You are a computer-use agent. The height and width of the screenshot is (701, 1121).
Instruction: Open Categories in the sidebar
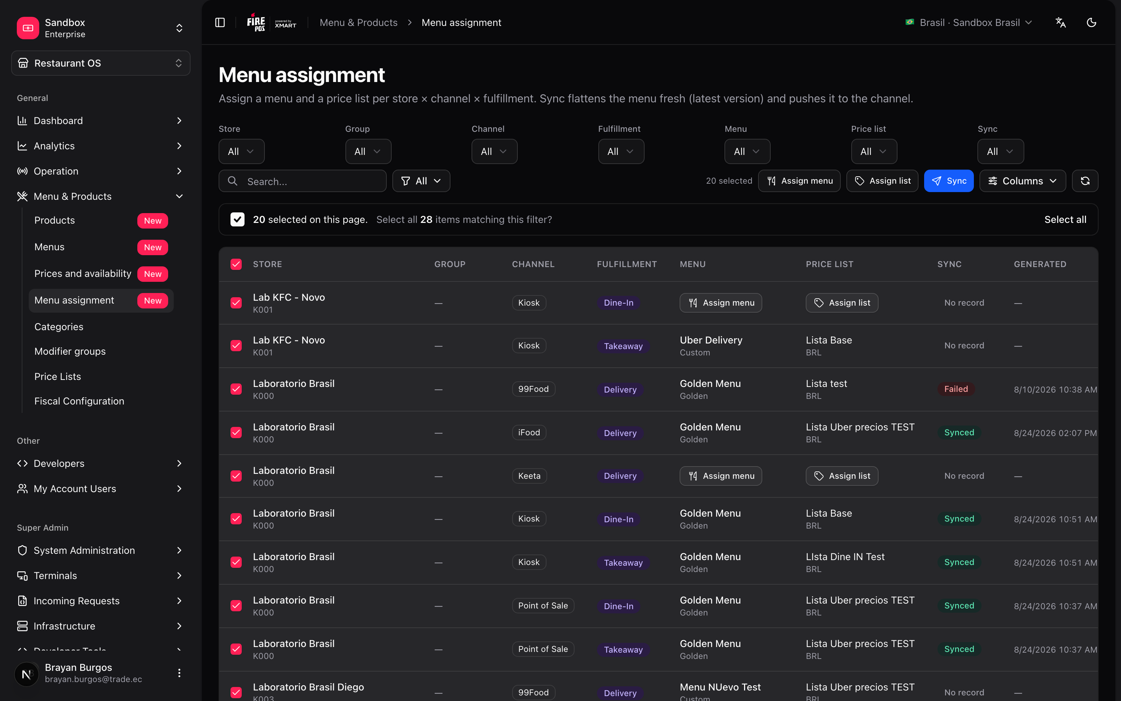[x=101, y=327]
